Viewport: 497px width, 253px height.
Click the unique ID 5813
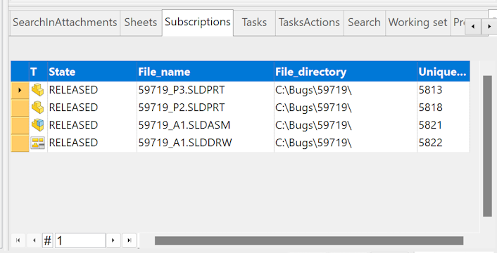coord(430,90)
